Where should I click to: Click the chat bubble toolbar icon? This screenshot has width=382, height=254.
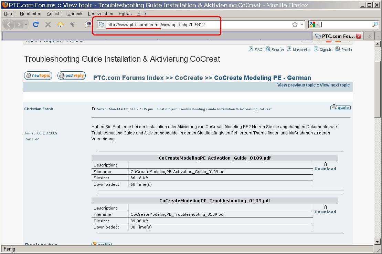click(88, 24)
